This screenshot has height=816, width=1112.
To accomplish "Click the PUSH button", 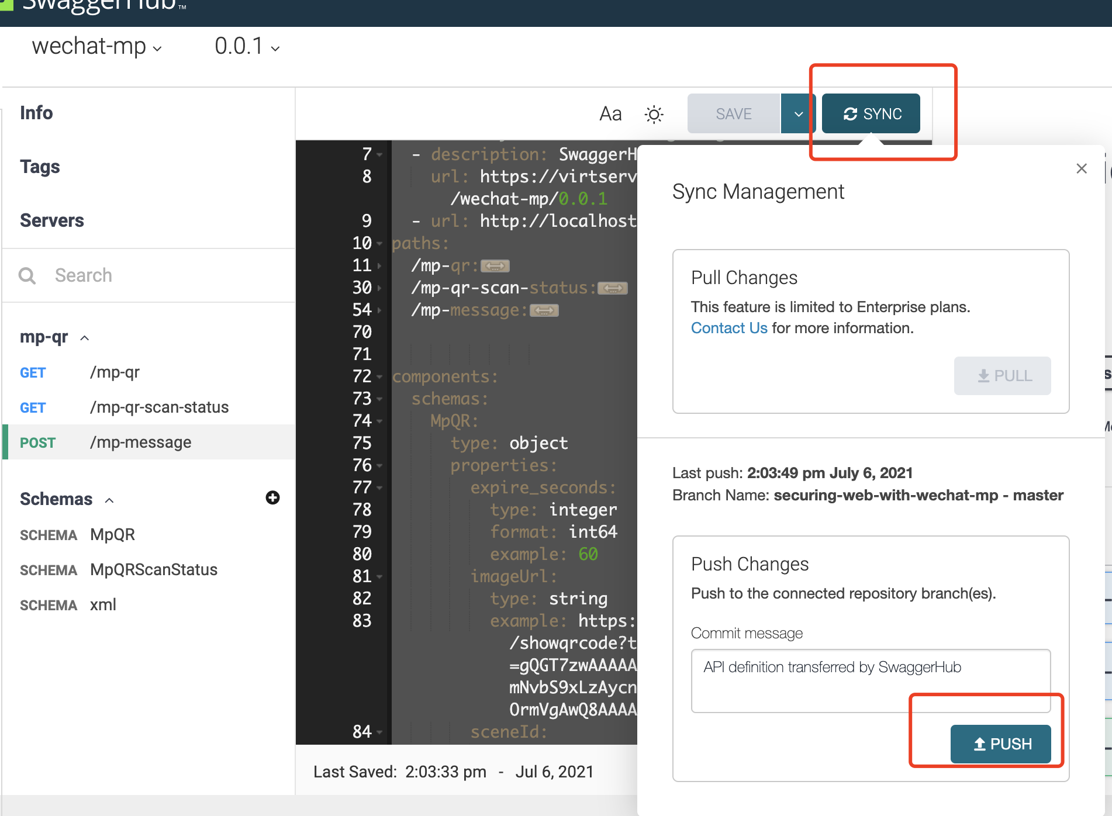I will (x=1000, y=744).
